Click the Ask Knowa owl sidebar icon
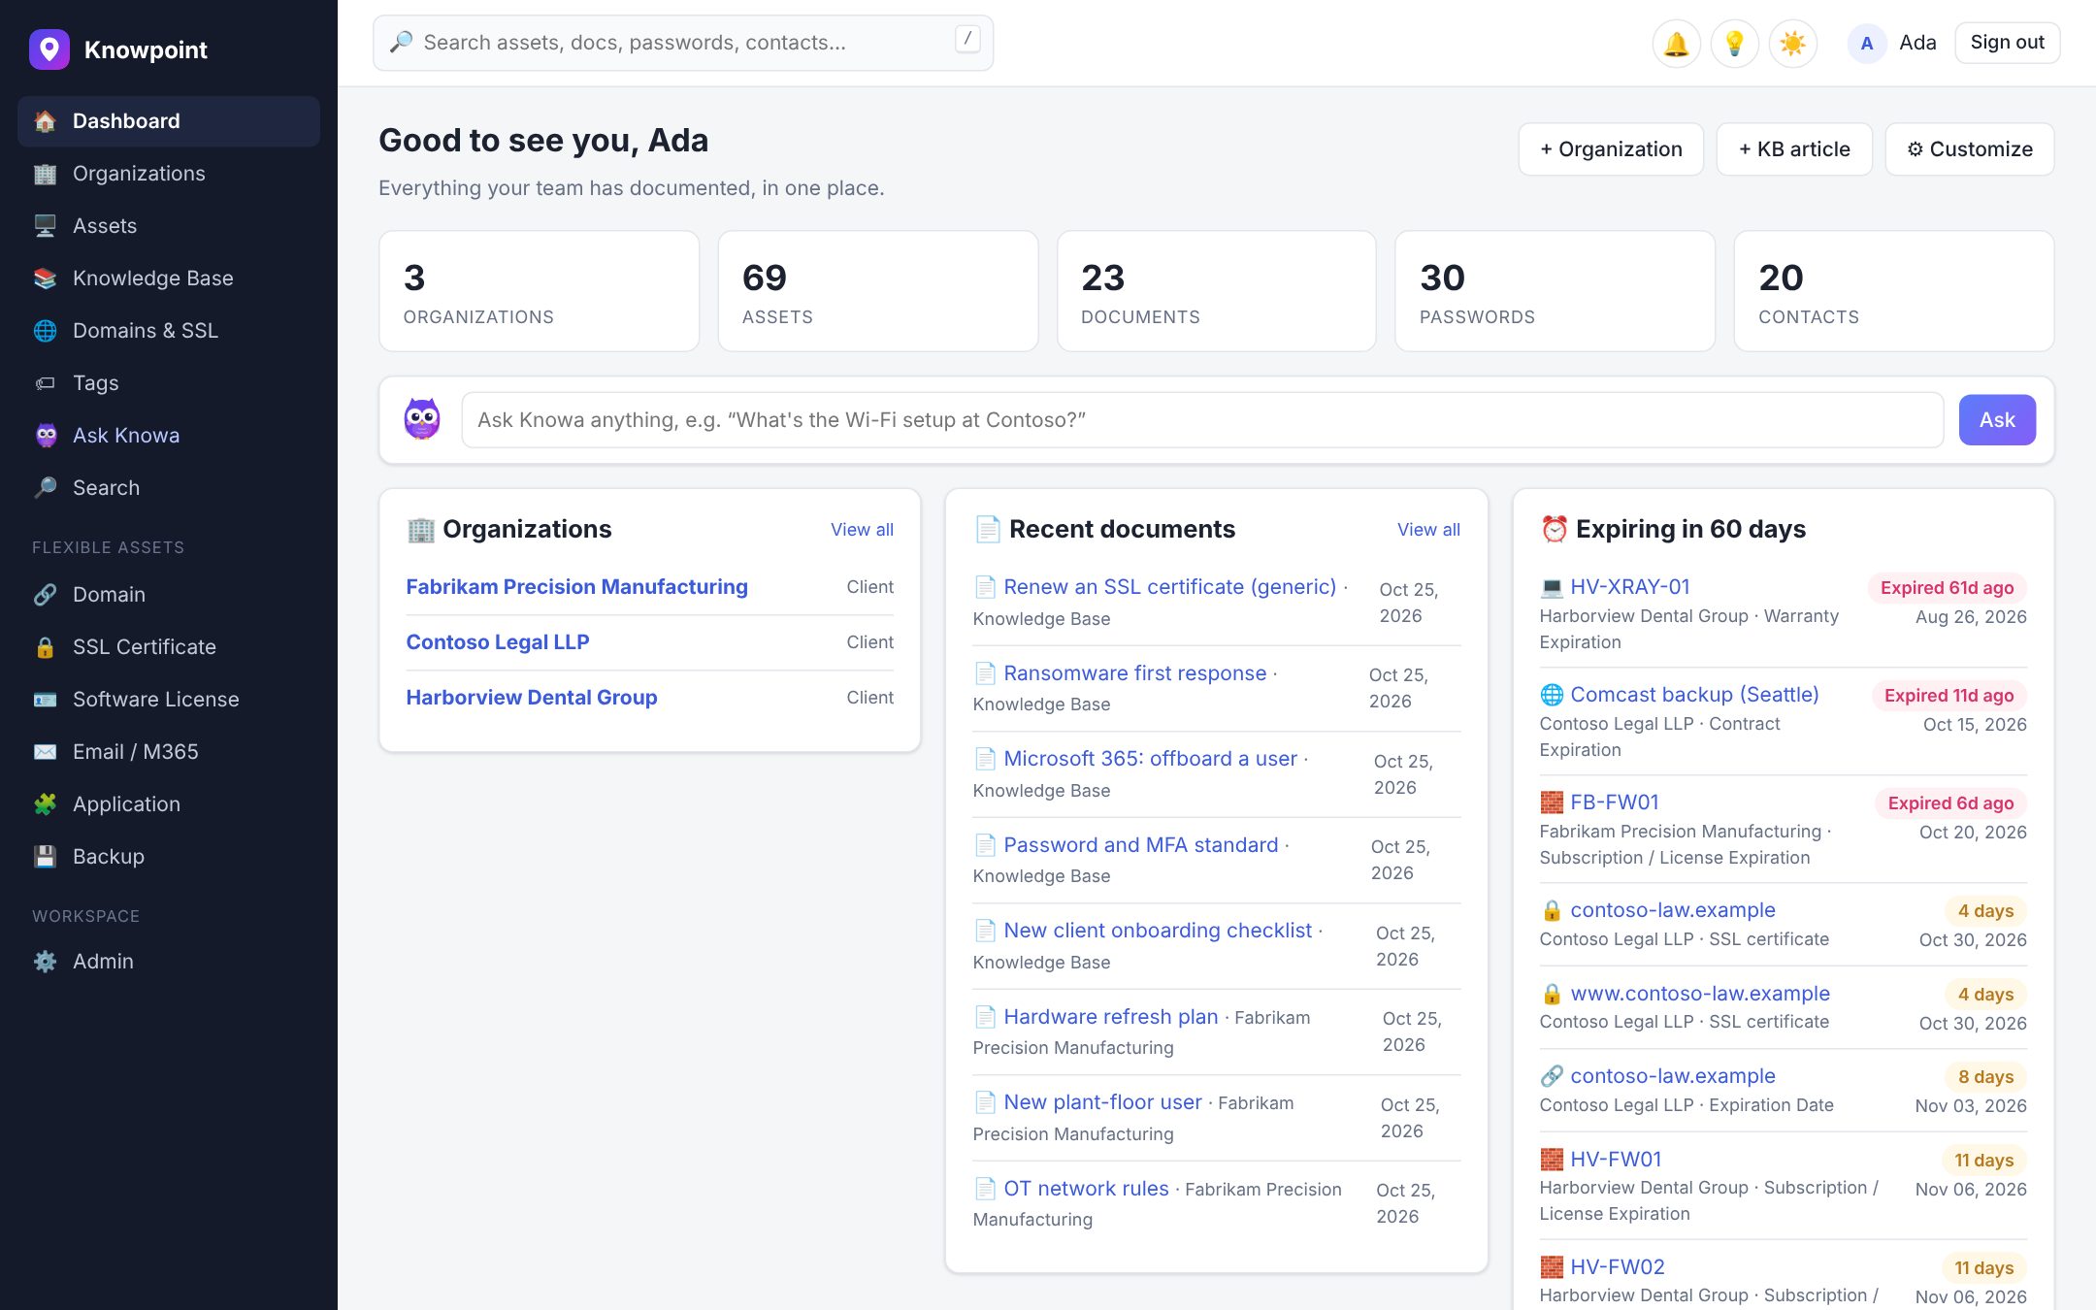This screenshot has width=2096, height=1310. point(45,436)
